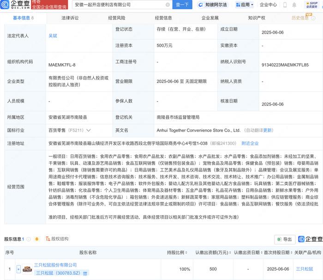Open the 股权结构 view
This screenshot has width=323, height=280.
[57, 239]
